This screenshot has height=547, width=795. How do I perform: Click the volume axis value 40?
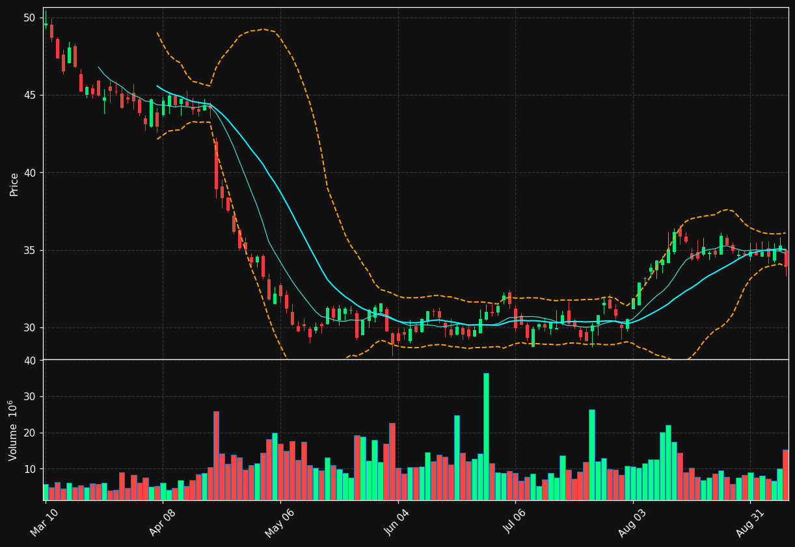(30, 361)
